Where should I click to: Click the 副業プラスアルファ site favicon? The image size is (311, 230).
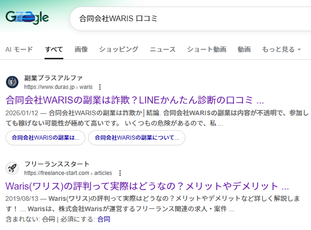(x=12, y=82)
